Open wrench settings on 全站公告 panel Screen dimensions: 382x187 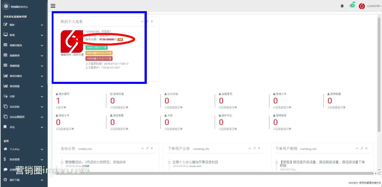pos(147,148)
